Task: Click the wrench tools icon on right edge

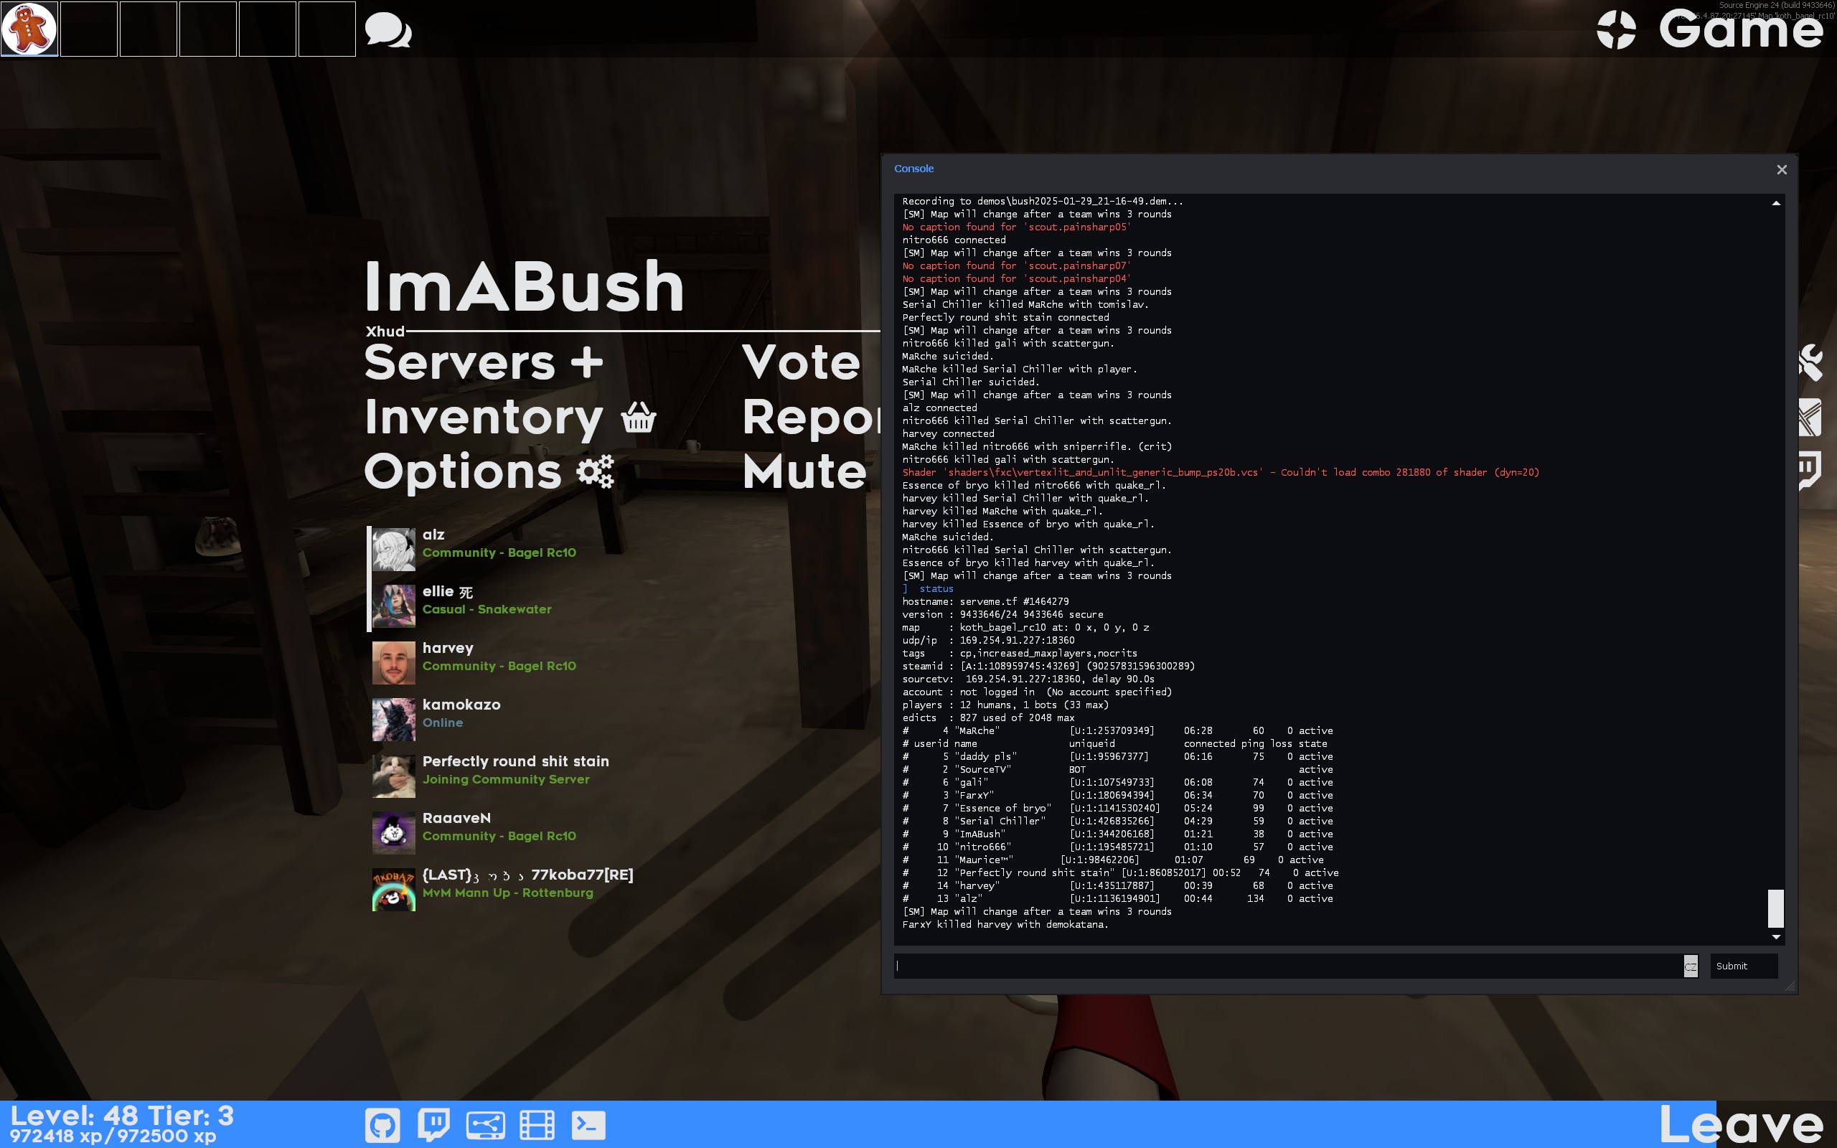Action: [x=1813, y=362]
